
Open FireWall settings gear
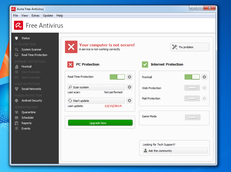(204, 77)
